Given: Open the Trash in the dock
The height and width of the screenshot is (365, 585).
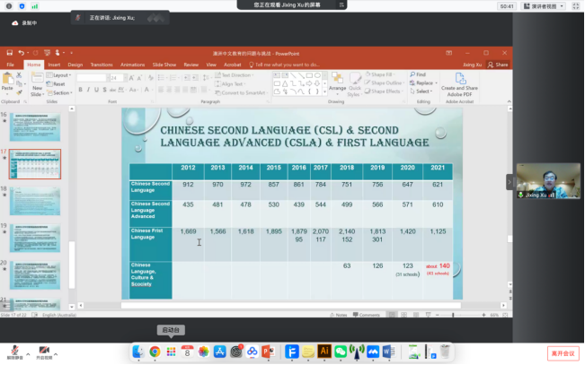Looking at the screenshot, I should click(446, 352).
